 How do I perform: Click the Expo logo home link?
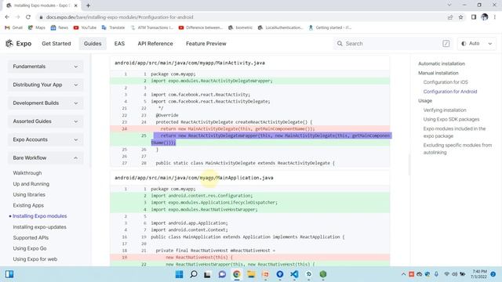[x=19, y=44]
